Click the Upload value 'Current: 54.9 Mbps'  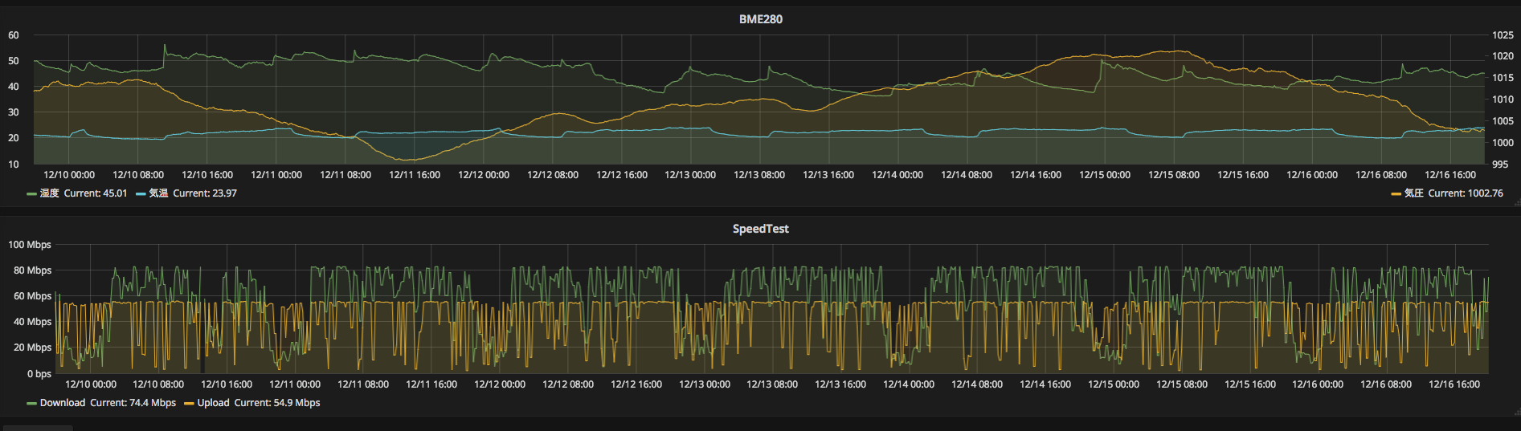point(277,403)
